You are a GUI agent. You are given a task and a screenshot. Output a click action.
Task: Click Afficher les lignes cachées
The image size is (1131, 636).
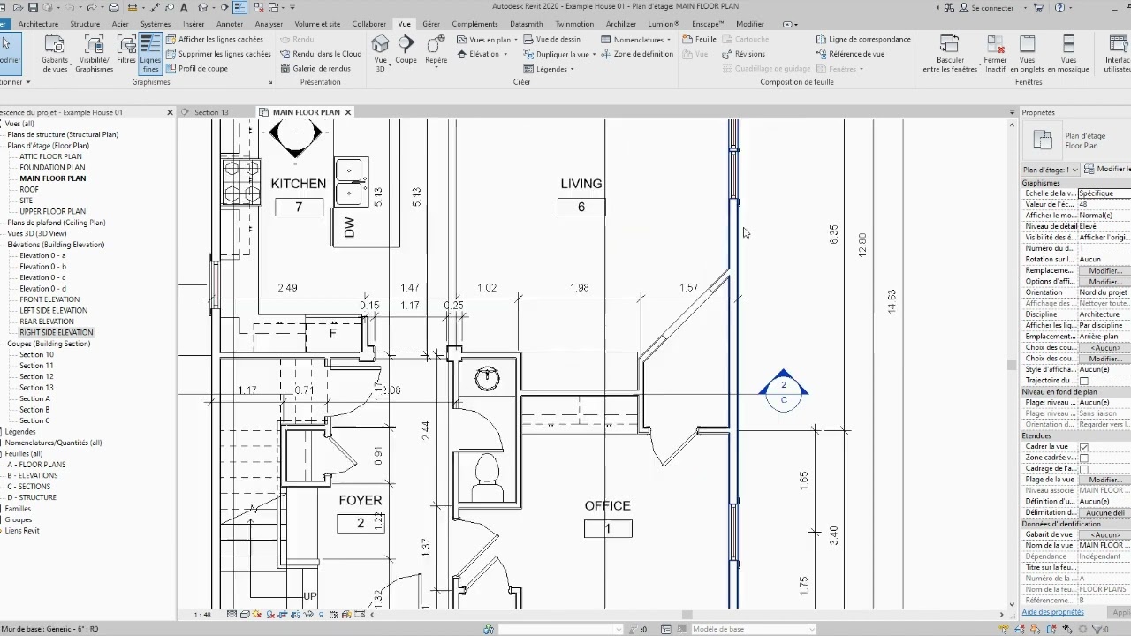[x=215, y=40]
